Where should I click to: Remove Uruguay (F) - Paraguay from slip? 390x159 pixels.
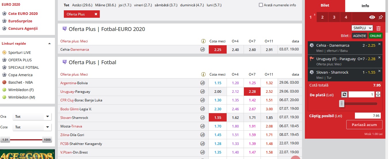coord(379,57)
